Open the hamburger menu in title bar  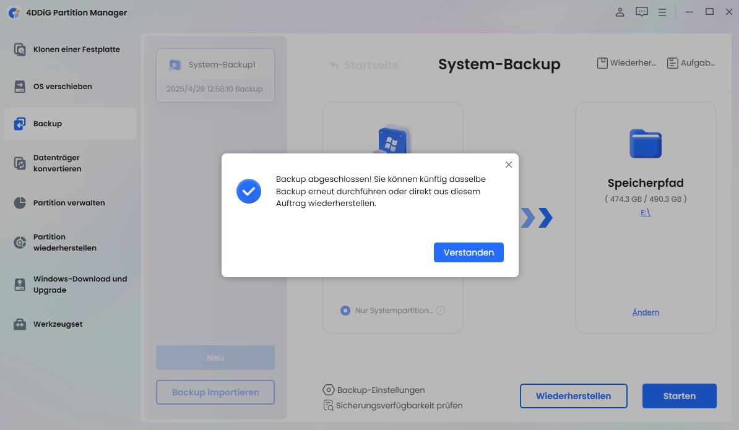point(662,13)
